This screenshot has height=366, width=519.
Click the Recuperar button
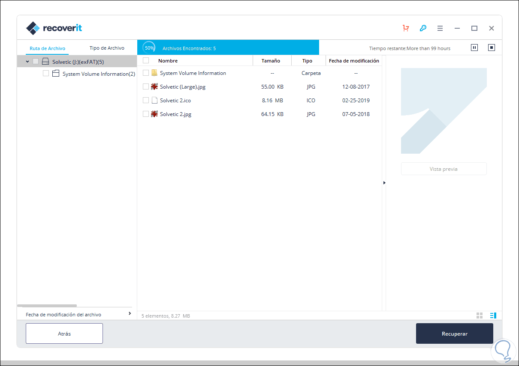455,333
